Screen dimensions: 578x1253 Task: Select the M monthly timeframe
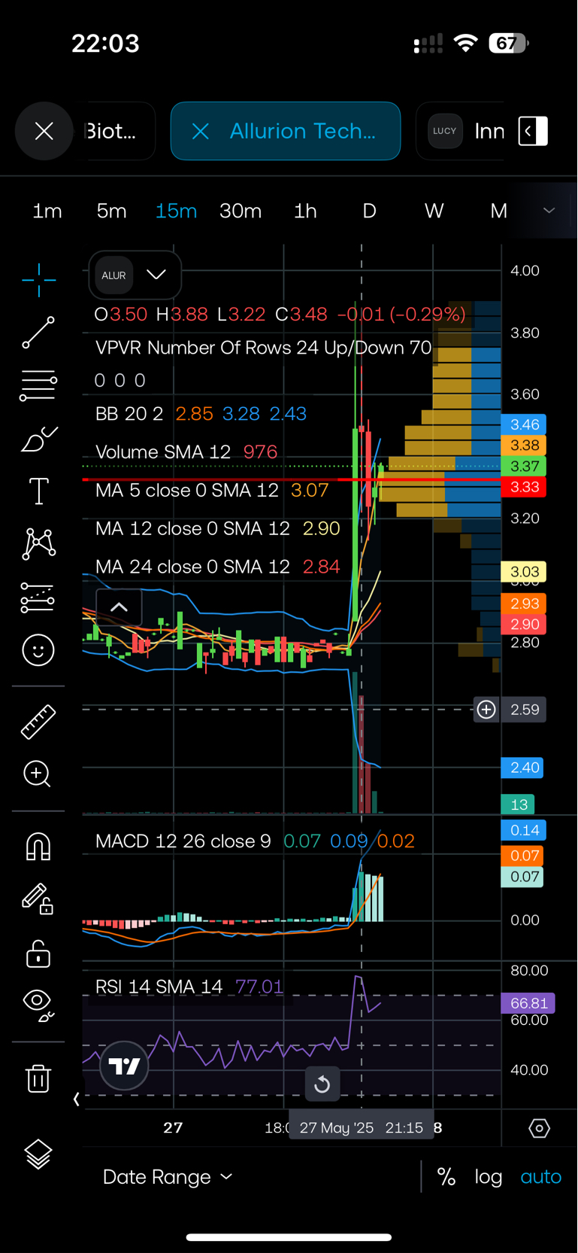pos(498,211)
